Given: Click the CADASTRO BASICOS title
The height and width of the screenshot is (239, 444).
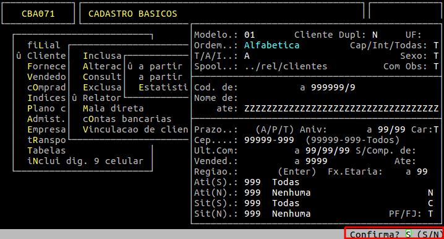Looking at the screenshot, I should pyautogui.click(x=132, y=14).
